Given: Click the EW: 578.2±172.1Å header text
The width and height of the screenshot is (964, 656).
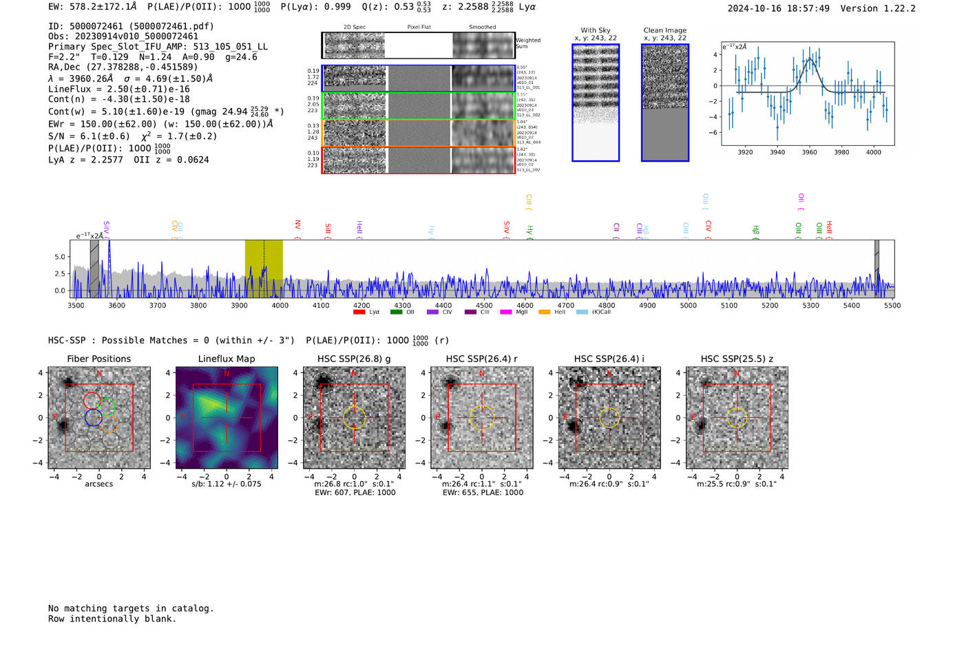Looking at the screenshot, I should point(92,7).
